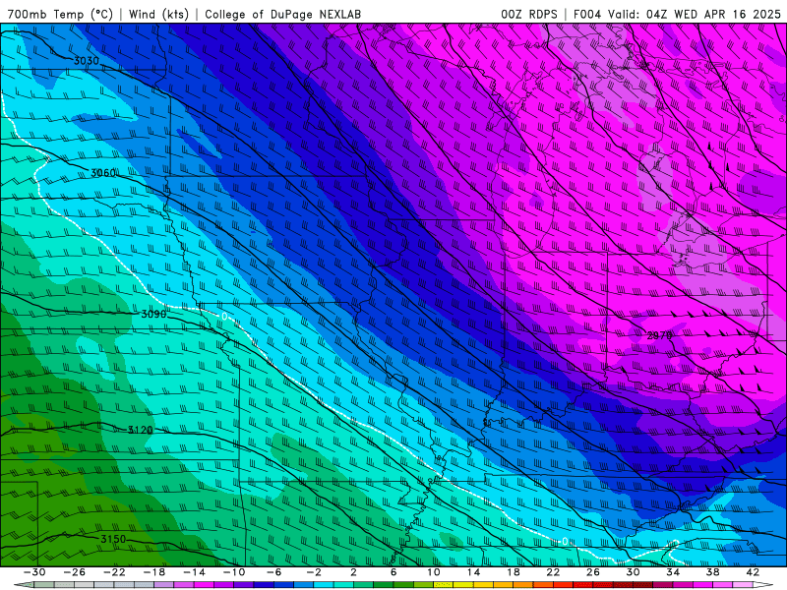
Task: Click the 42 value on the temperature scale
Action: (x=753, y=572)
